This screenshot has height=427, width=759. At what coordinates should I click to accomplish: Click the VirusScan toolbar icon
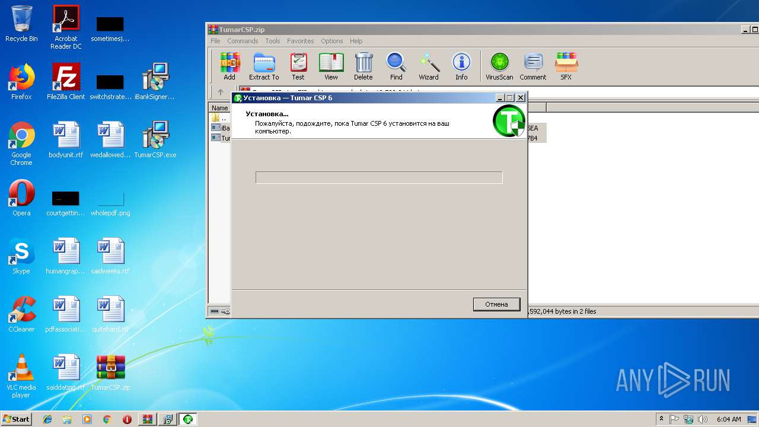pos(499,66)
